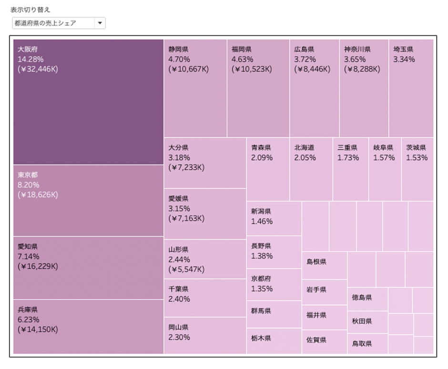The image size is (448, 369).
Task: Select the 岡山県 2.30% tile
Action: [205, 336]
